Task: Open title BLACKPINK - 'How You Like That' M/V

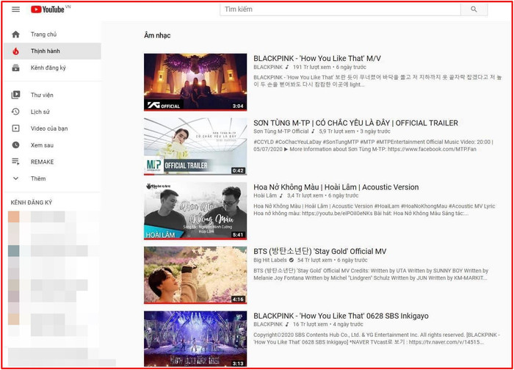Action: pyautogui.click(x=317, y=58)
